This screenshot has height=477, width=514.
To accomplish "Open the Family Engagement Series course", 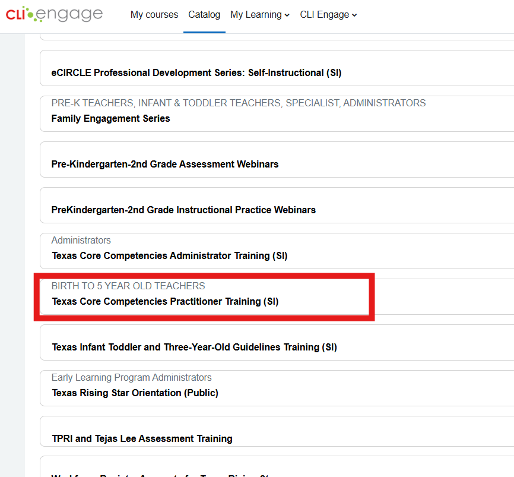I will pyautogui.click(x=111, y=119).
